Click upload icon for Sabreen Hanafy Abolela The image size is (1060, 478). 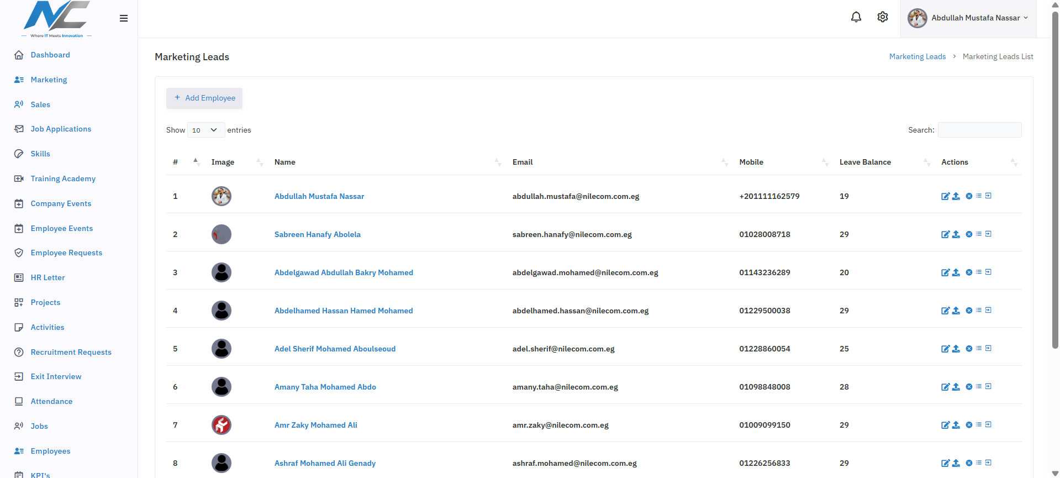[x=956, y=234]
